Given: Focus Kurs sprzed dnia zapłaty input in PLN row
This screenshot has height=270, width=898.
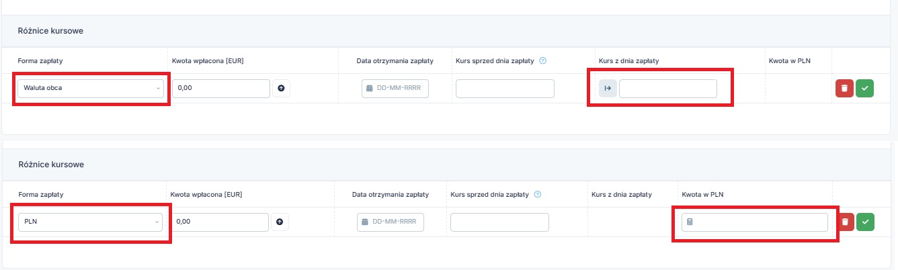Looking at the screenshot, I should [499, 222].
